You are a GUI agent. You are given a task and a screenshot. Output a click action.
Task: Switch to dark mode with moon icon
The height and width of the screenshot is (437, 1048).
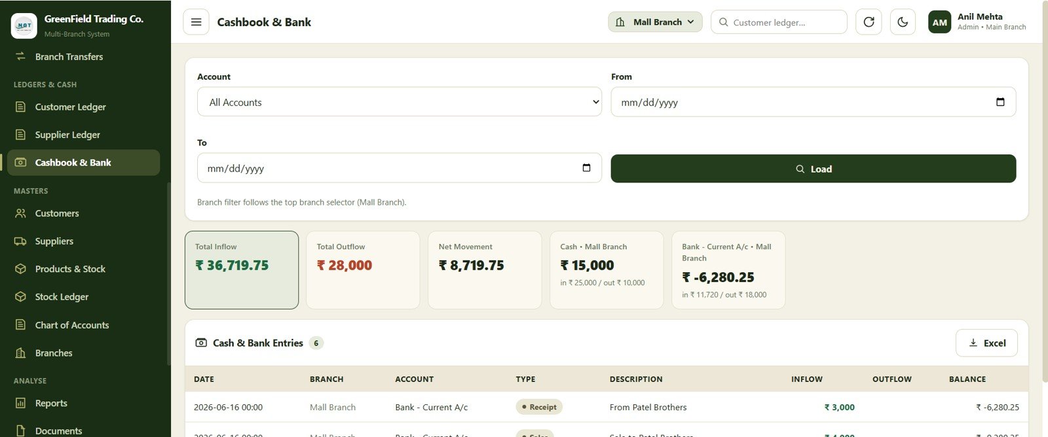(x=903, y=22)
